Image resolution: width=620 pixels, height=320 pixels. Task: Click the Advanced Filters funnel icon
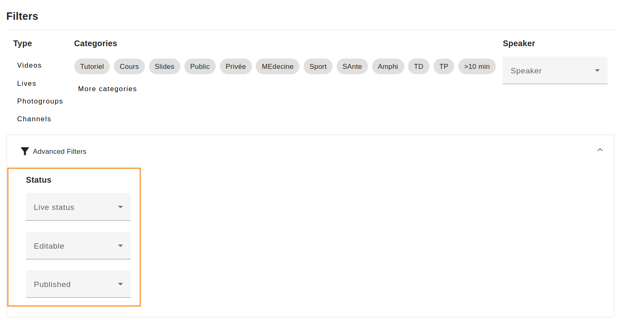point(25,151)
